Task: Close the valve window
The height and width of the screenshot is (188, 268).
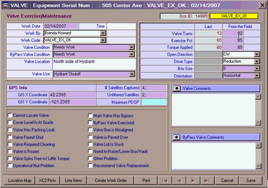Action: [262, 5]
